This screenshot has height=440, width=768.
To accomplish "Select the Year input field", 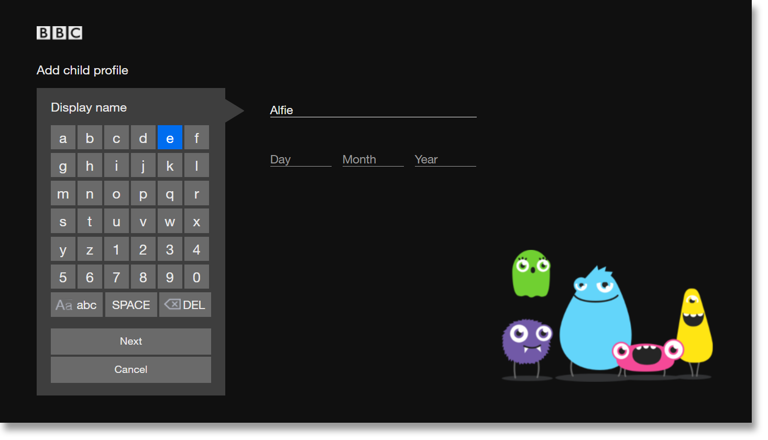I will pos(445,160).
